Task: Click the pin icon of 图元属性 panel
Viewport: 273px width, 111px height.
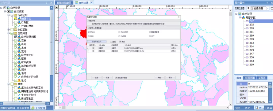Action: pyautogui.click(x=267, y=3)
